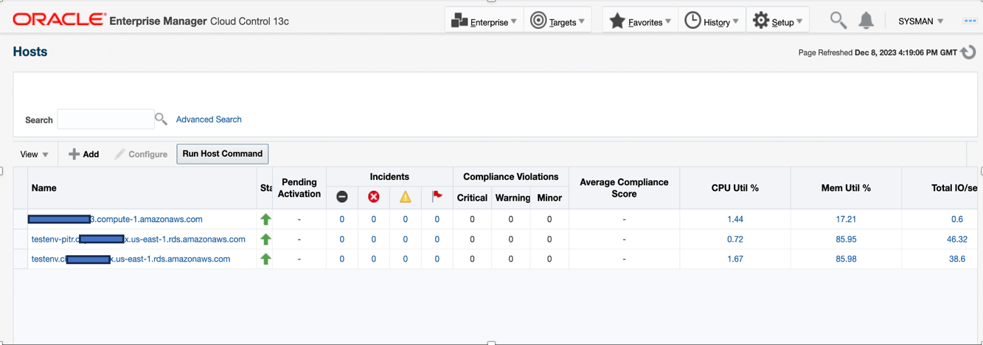Open the Enterprise menu
The image size is (983, 345).
[484, 21]
